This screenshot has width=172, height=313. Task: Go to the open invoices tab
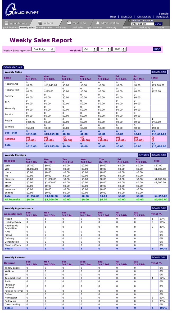pos(94,28)
